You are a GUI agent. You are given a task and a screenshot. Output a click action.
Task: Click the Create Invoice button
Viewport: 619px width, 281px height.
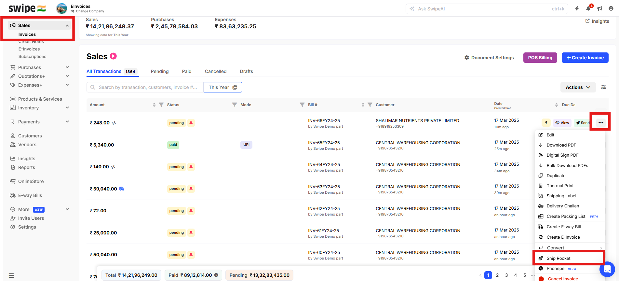tap(585, 58)
